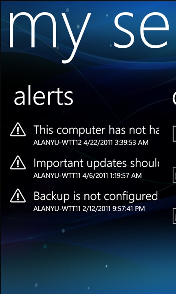Open the middle computer icon at right edge

[174, 175]
